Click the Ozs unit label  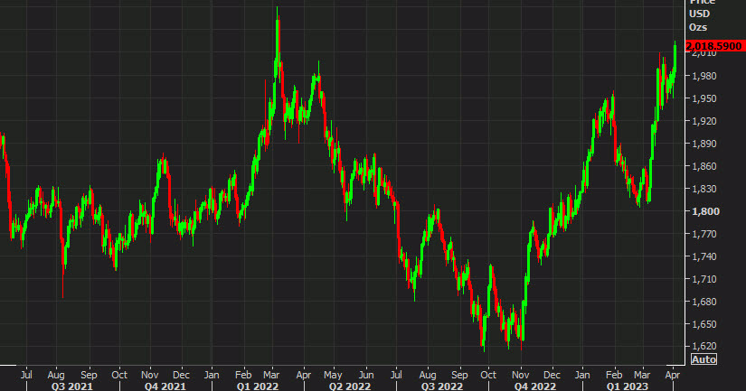(698, 28)
